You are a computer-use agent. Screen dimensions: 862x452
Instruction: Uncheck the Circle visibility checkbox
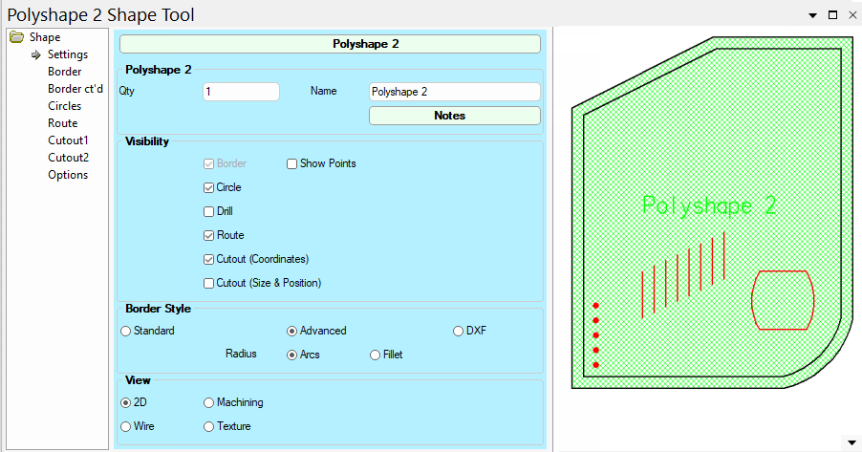[209, 187]
